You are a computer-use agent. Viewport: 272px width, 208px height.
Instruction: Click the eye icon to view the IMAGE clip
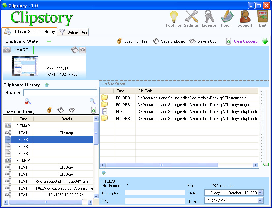[x=83, y=50]
